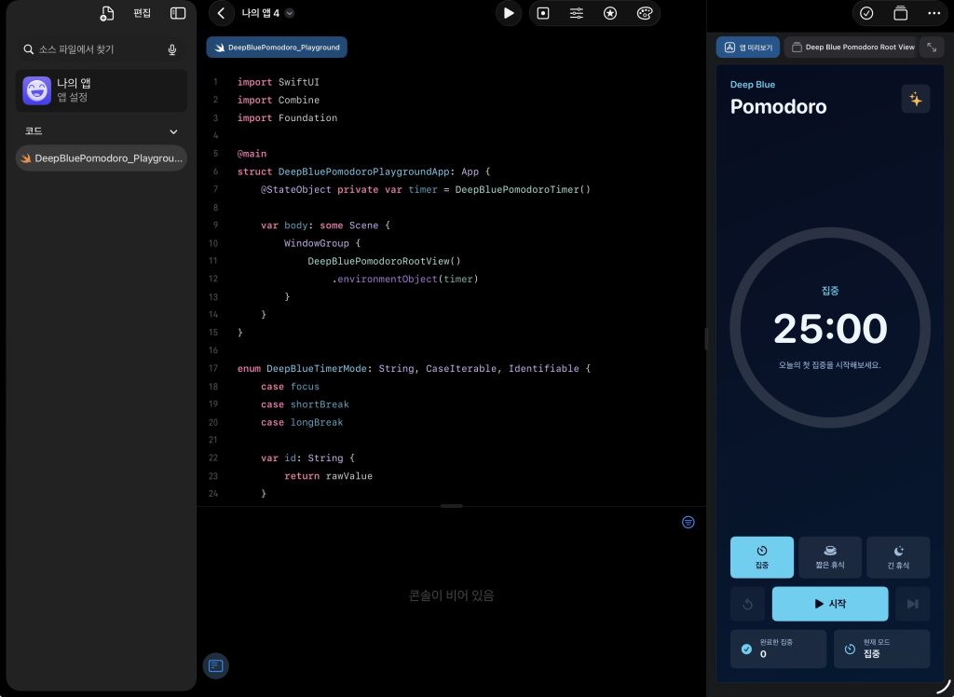Click the line containing WindowGroup {

click(321, 243)
